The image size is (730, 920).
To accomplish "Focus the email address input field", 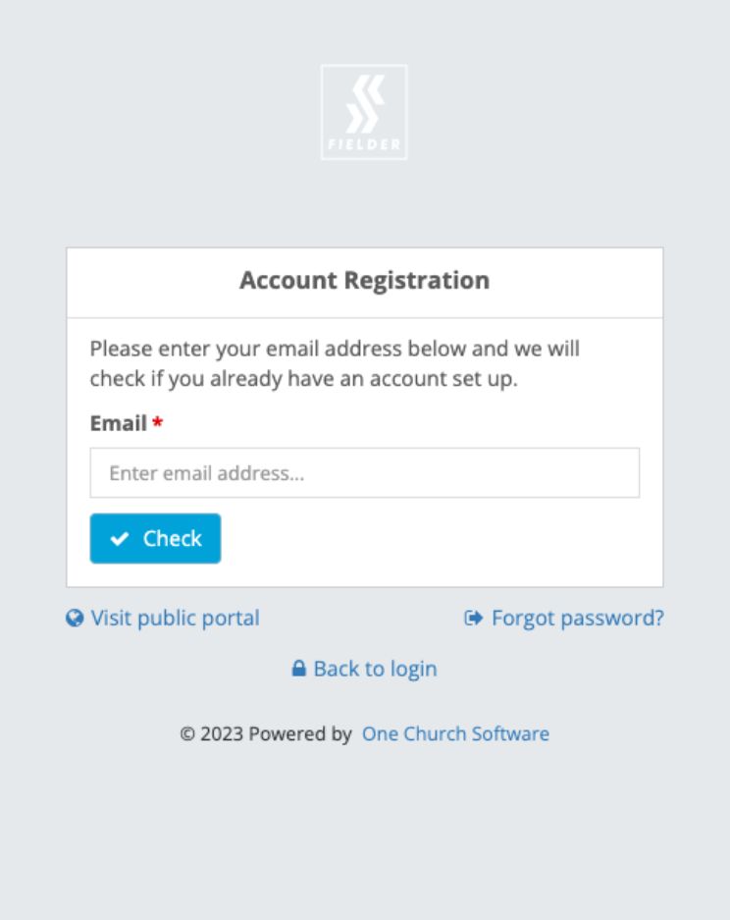I will pos(364,472).
